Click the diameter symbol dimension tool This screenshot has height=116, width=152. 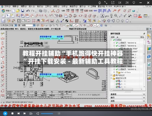coord(125,11)
